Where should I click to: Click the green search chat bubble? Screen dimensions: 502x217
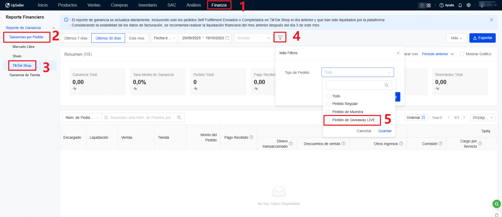(x=496, y=204)
